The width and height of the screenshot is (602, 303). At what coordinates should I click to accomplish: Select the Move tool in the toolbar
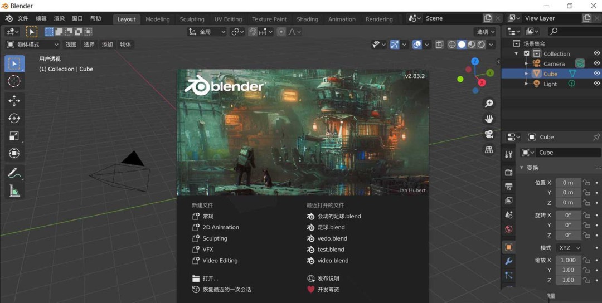[14, 101]
